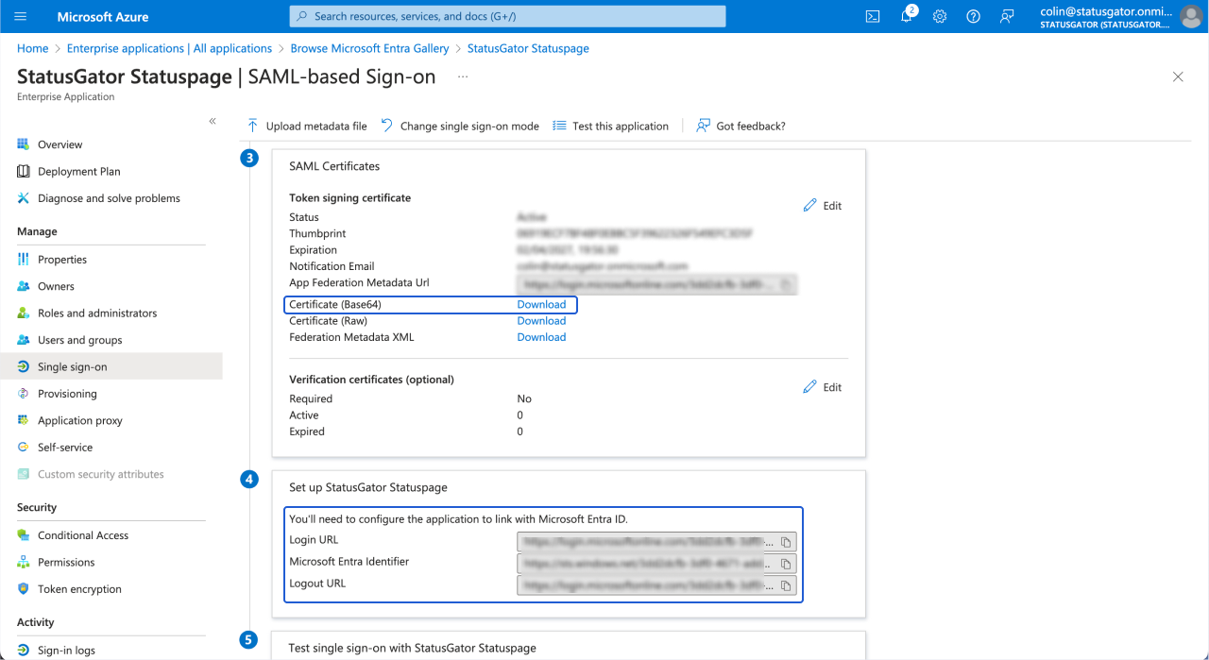Click the Got feedback person icon
The image size is (1209, 660).
pos(703,126)
